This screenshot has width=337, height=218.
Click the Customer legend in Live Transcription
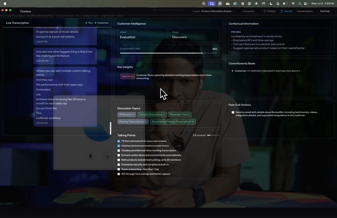pos(102,23)
